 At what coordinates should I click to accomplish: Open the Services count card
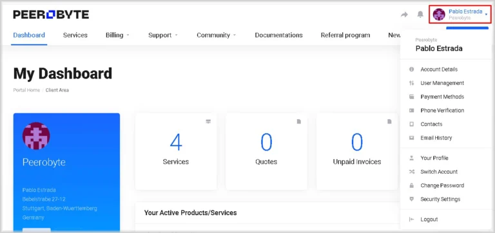176,152
